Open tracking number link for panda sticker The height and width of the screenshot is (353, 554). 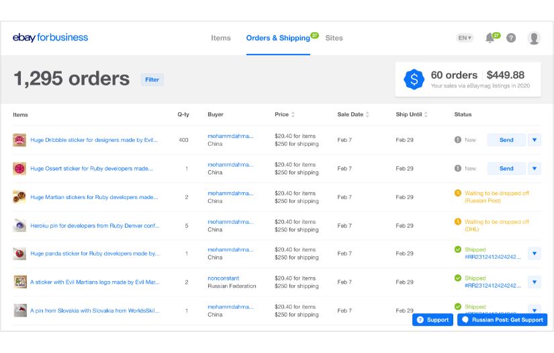coord(492,257)
